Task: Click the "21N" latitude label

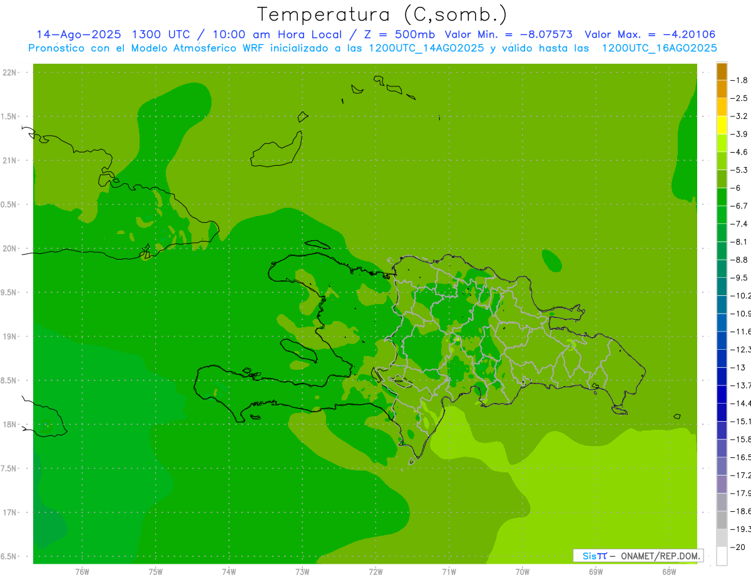Action: [9, 161]
